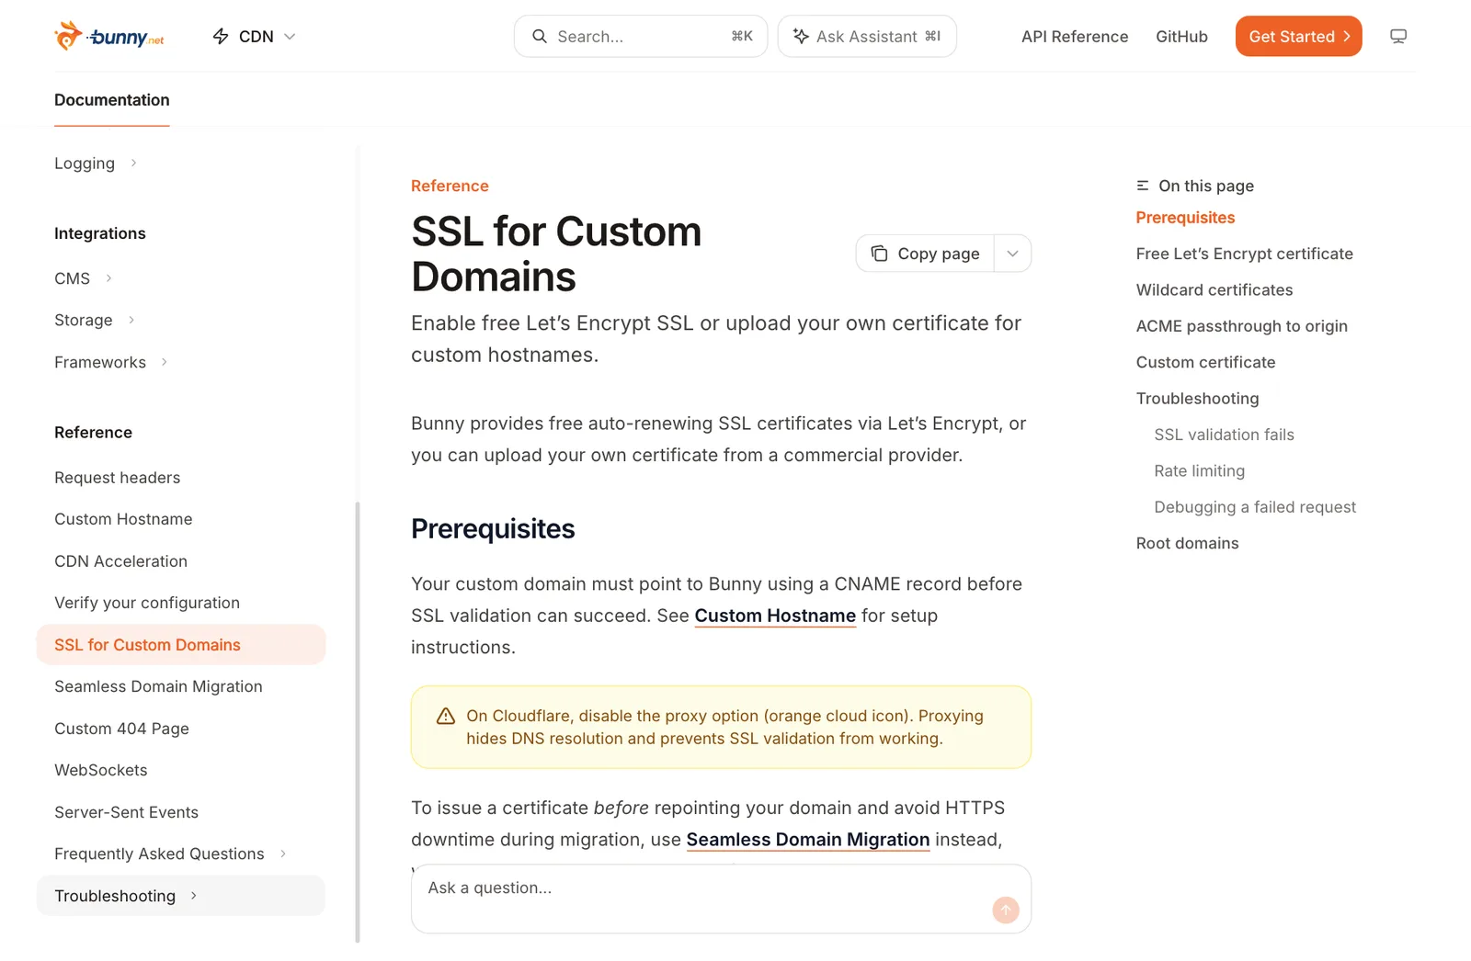Click the copy icon in Copy page

(879, 254)
